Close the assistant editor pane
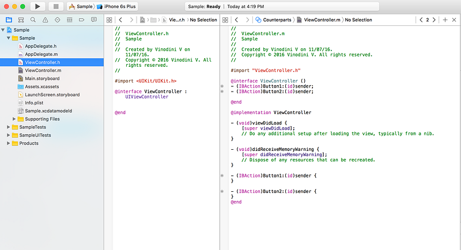 click(x=454, y=20)
